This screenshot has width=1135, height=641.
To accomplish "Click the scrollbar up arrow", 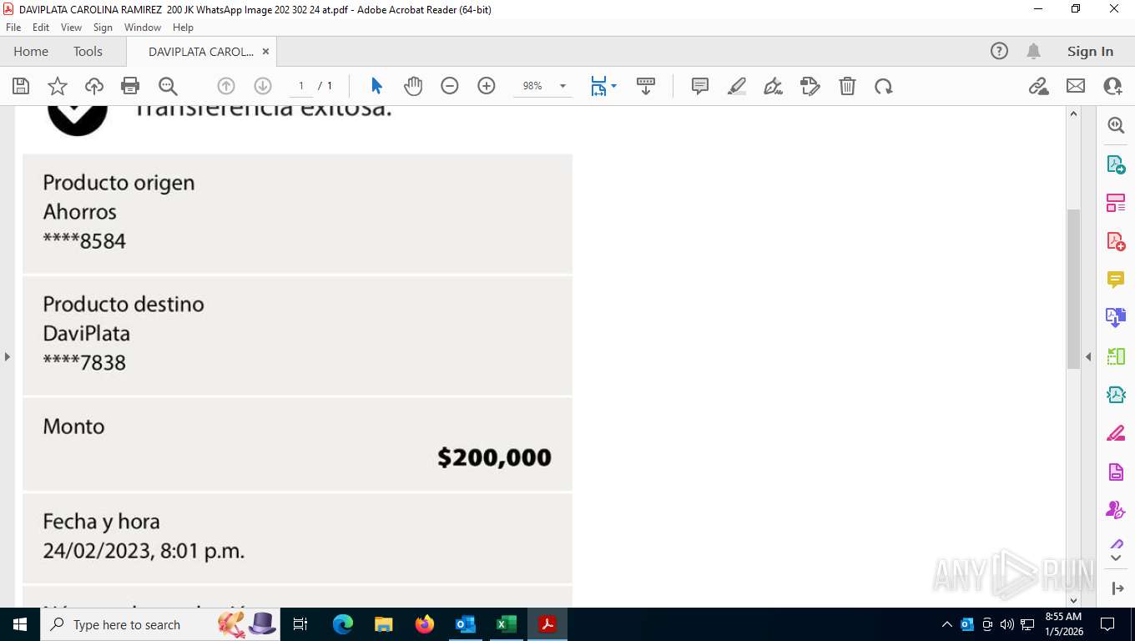I will (1074, 114).
